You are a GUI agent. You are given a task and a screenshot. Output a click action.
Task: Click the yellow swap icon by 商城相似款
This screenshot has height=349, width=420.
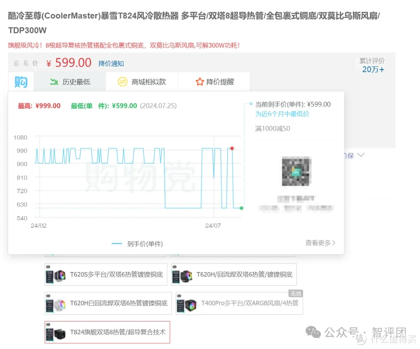click(x=122, y=82)
